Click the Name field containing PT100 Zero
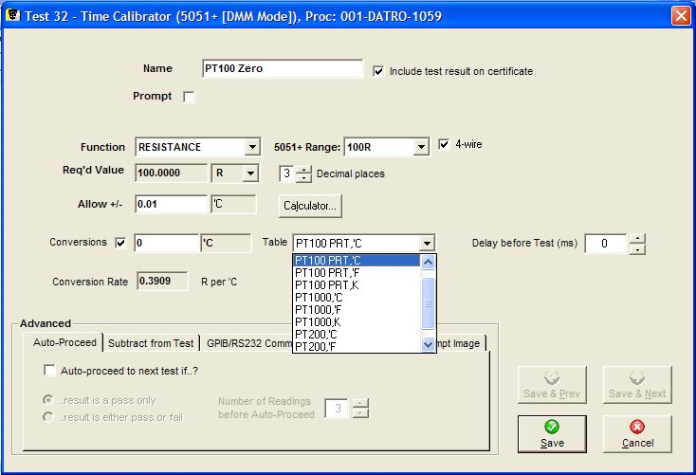This screenshot has width=696, height=475. coord(282,69)
